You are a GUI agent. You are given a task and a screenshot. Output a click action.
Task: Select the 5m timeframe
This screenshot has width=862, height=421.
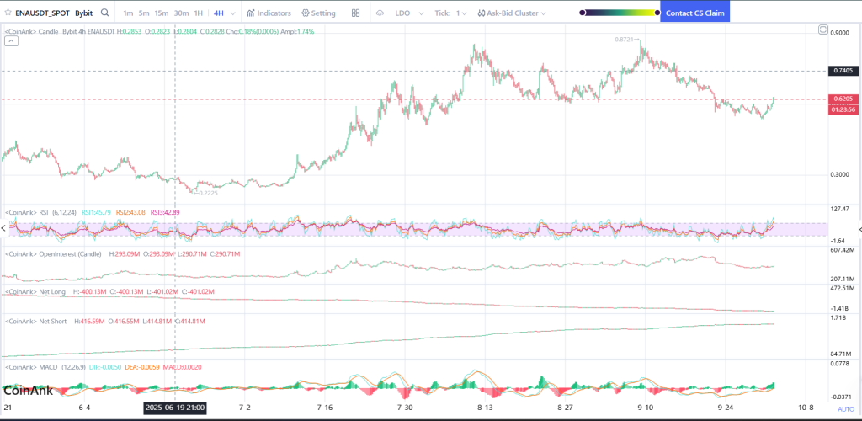[x=143, y=13]
